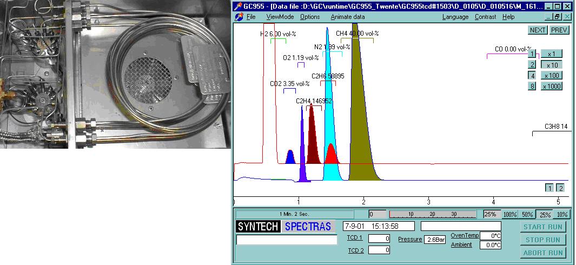The image size is (576, 265).
Task: Click the START RUN button
Action: (542, 227)
